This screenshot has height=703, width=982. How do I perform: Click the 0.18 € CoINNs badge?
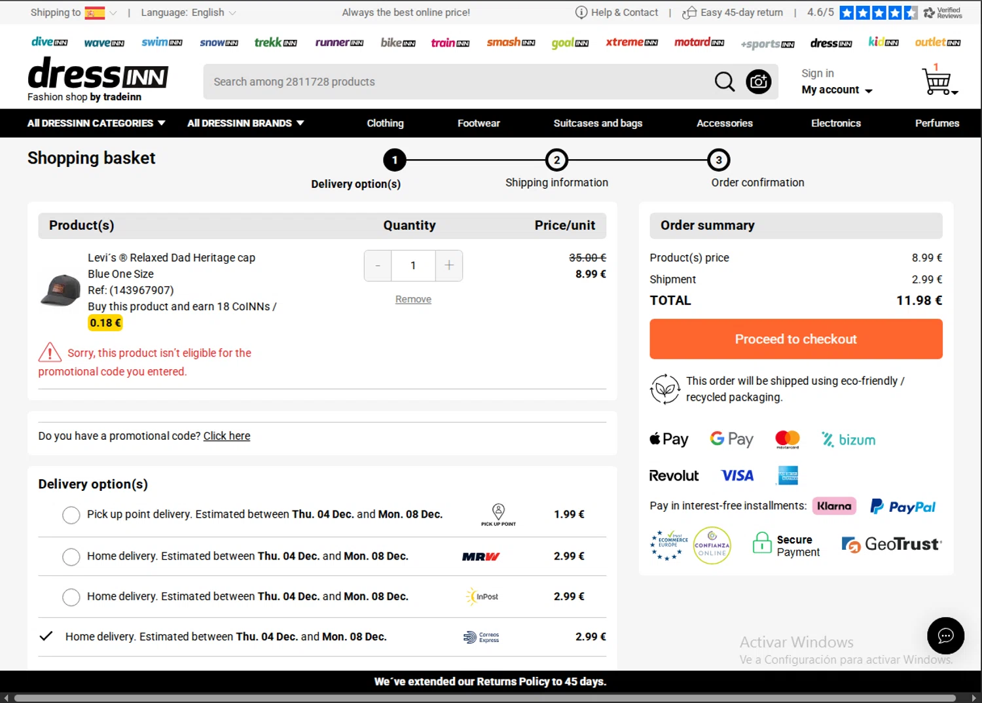point(105,323)
